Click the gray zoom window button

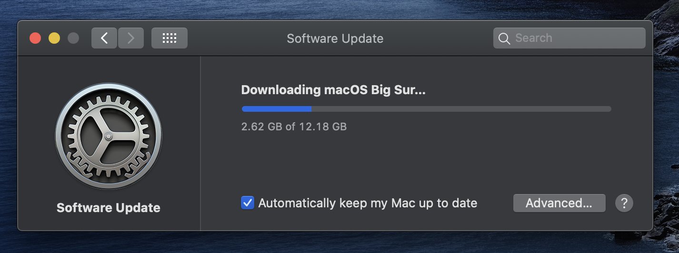click(73, 38)
